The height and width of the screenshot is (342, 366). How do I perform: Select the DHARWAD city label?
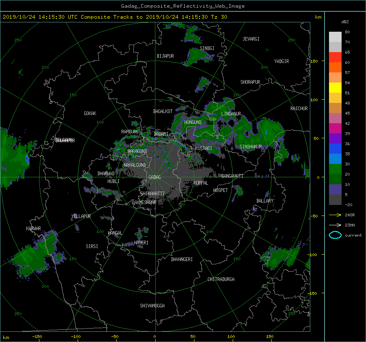pyautogui.click(x=106, y=174)
